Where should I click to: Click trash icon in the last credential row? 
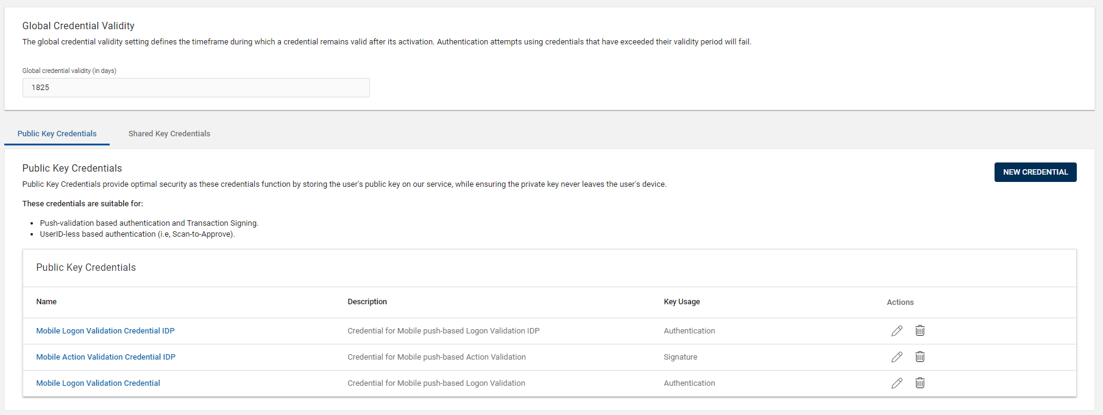[x=920, y=383]
